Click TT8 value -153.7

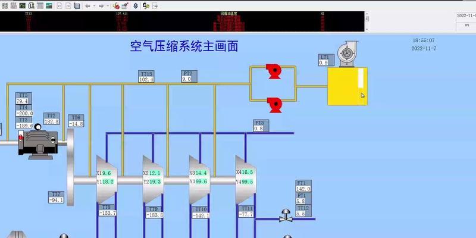[108, 213]
